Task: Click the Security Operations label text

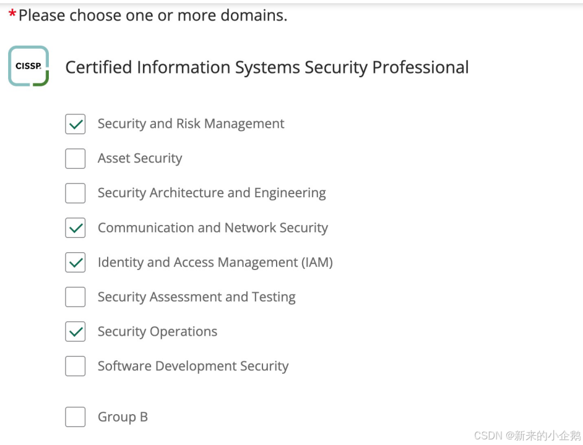Action: pos(157,332)
